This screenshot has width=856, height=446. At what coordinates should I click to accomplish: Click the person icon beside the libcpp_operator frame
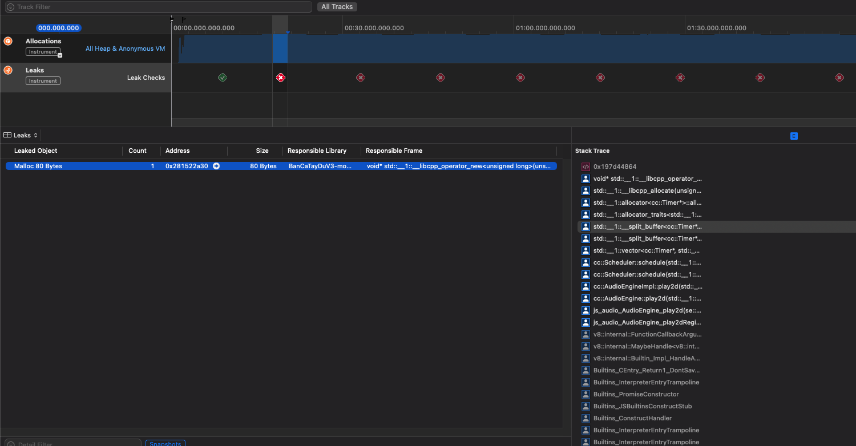585,178
